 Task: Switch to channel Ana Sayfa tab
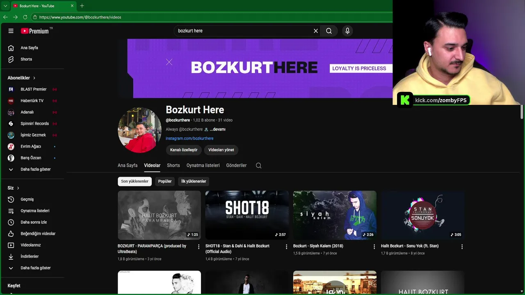(x=128, y=166)
